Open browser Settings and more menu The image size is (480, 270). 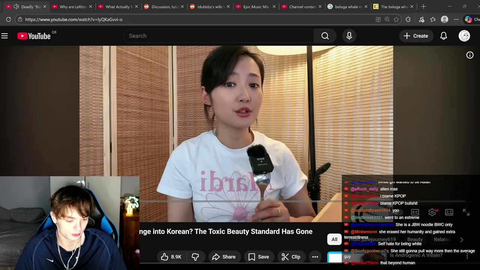456,19
